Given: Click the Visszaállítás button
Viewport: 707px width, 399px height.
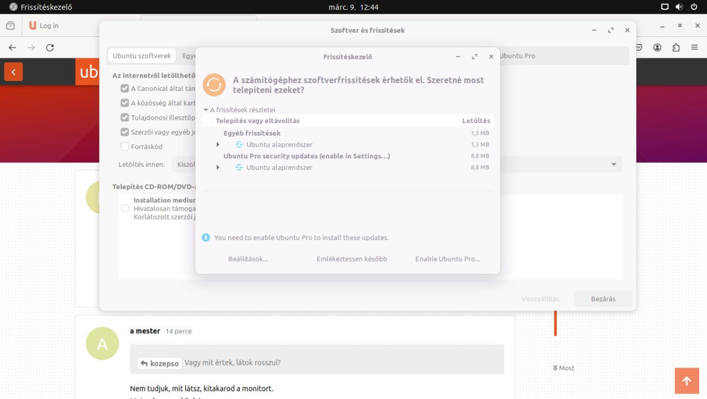Looking at the screenshot, I should 540,299.
